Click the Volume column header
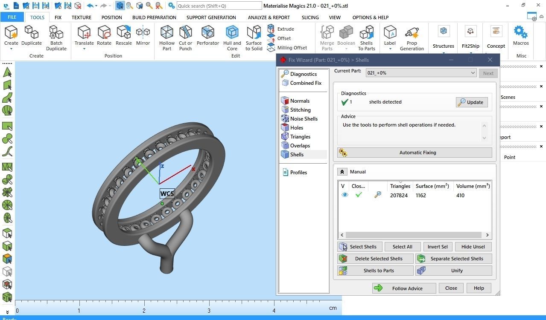The image size is (546, 320). 473,186
